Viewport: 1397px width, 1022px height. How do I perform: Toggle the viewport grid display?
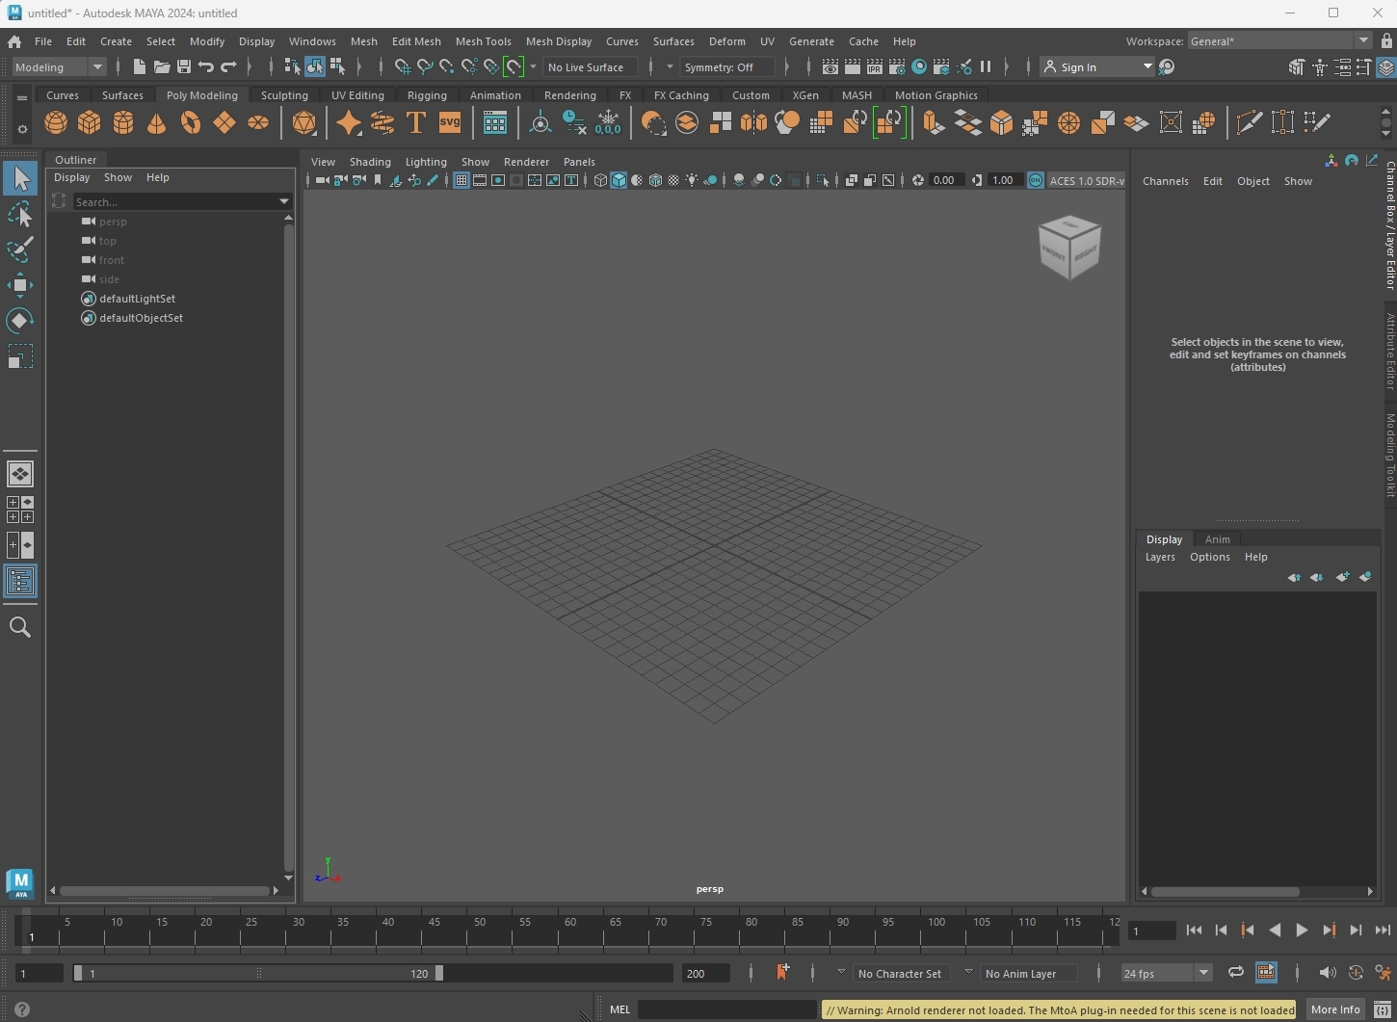[x=461, y=180]
